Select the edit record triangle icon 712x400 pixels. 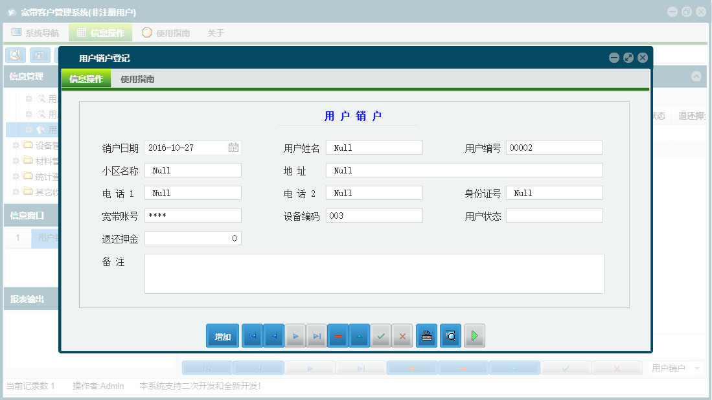[x=360, y=335]
